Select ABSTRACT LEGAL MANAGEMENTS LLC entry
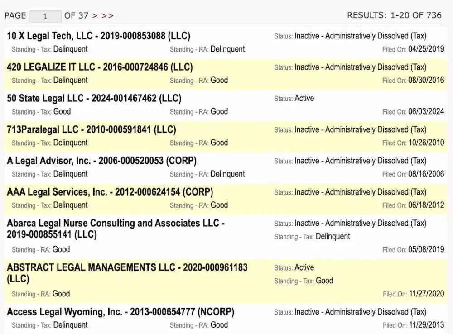 [x=127, y=267]
